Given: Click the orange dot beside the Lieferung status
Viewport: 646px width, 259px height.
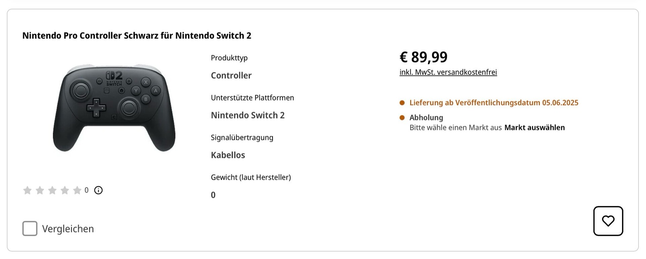Looking at the screenshot, I should coord(402,103).
